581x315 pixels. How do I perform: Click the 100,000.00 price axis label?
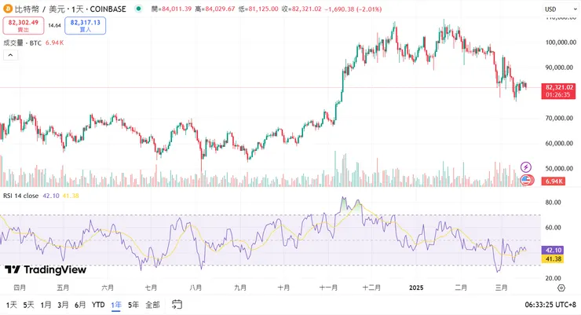point(561,42)
